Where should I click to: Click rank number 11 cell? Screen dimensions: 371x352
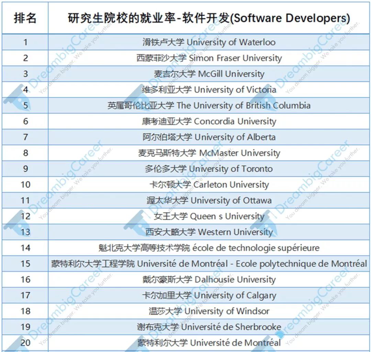pos(25,201)
